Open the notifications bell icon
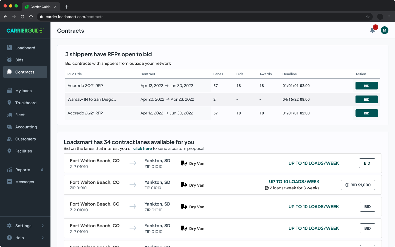This screenshot has height=247, width=395. (x=372, y=30)
